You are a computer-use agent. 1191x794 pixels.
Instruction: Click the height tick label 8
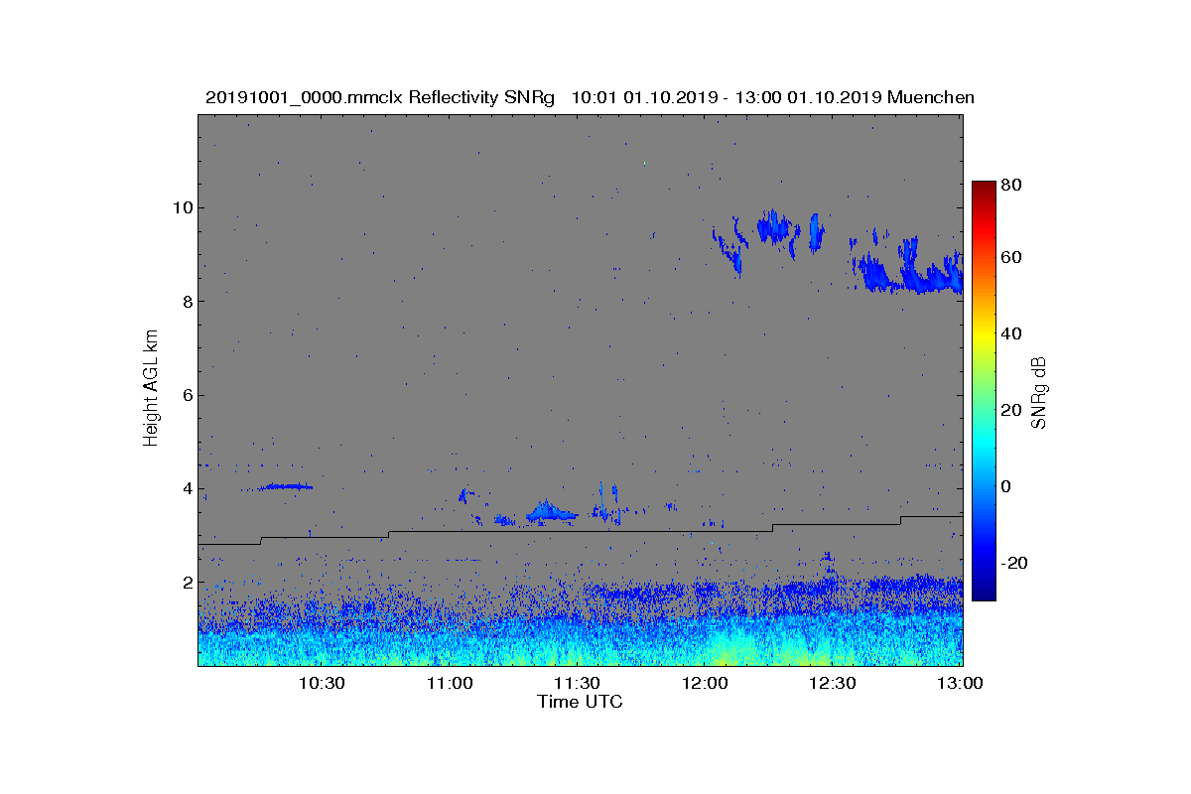point(187,302)
